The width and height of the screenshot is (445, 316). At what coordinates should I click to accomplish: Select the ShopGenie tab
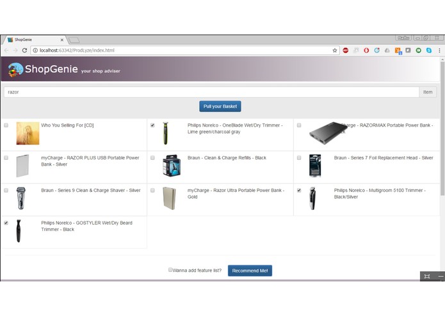point(34,40)
